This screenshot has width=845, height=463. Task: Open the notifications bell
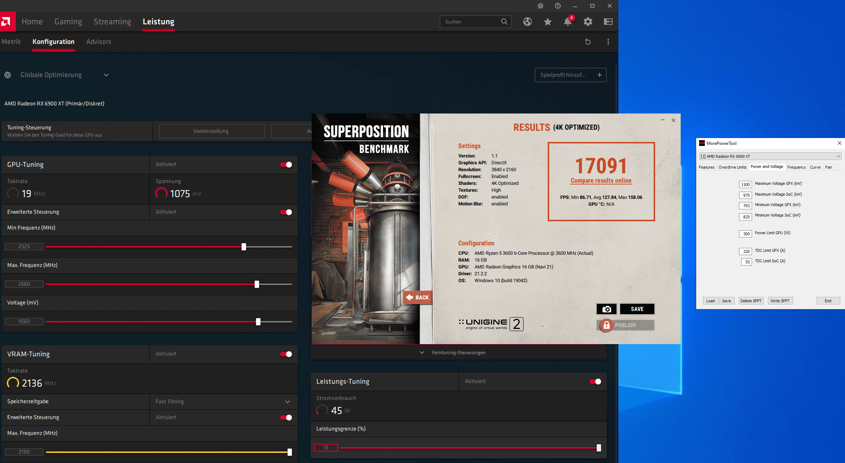(568, 22)
